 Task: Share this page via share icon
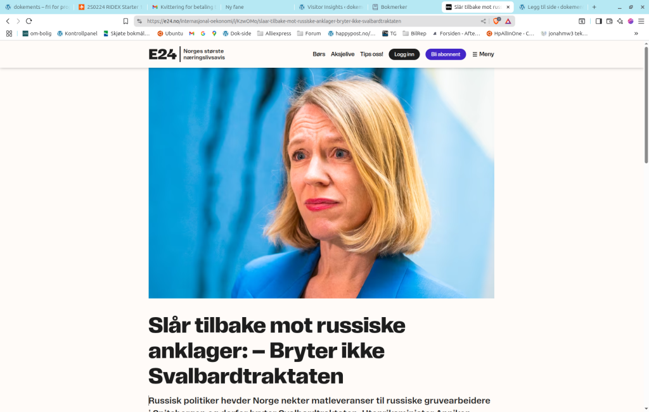483,21
